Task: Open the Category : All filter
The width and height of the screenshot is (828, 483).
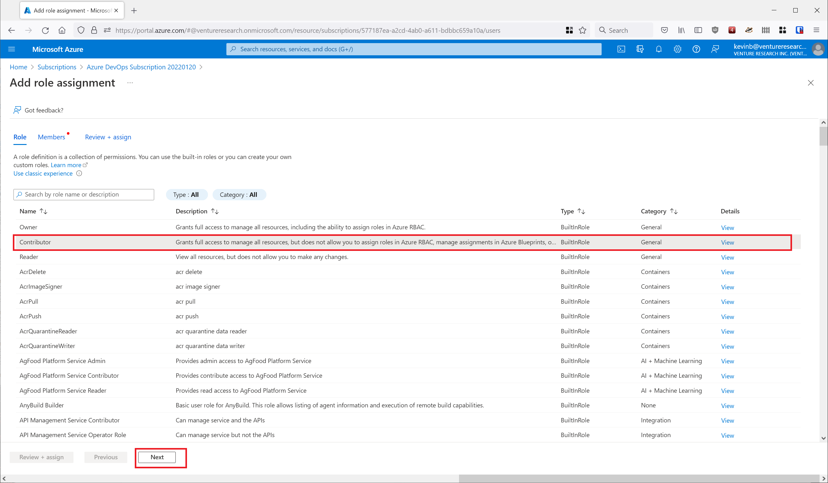Action: tap(239, 194)
